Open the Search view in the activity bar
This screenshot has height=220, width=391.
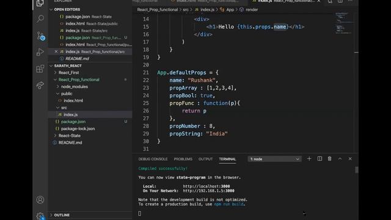pos(40,19)
